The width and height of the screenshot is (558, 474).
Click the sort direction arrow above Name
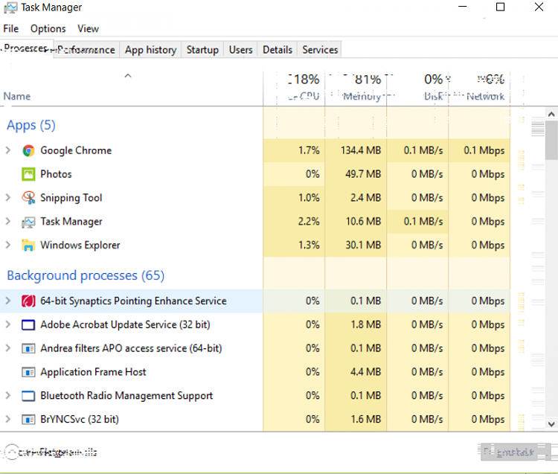[128, 76]
